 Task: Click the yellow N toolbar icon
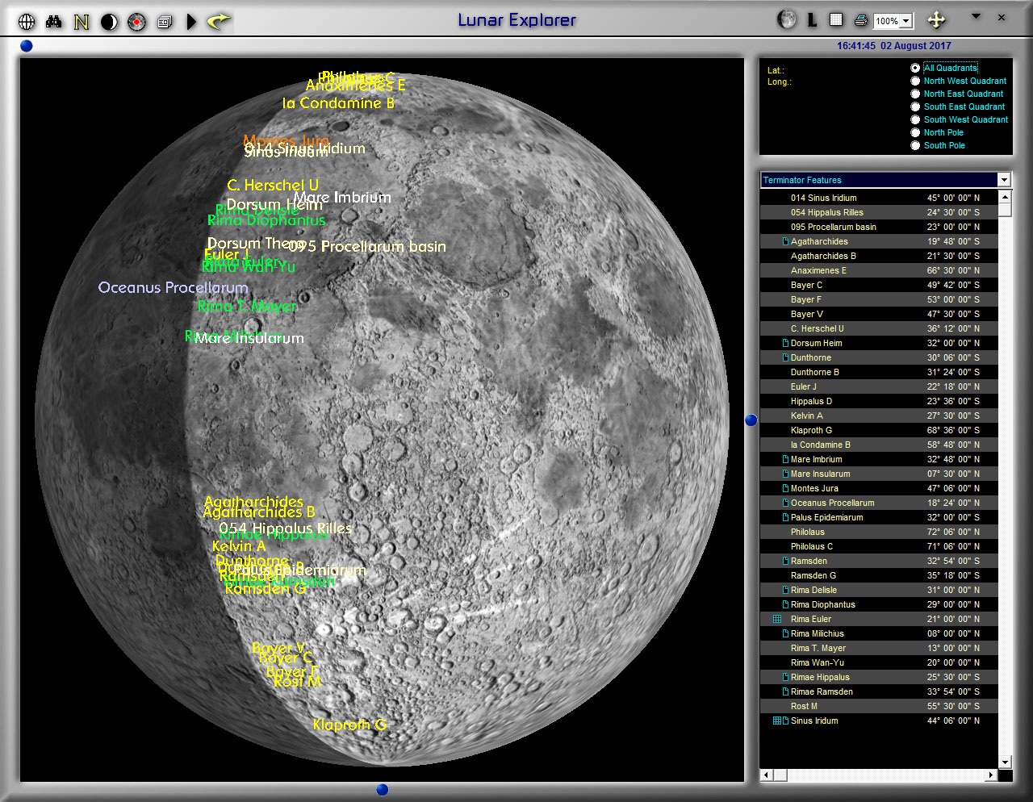[x=82, y=22]
